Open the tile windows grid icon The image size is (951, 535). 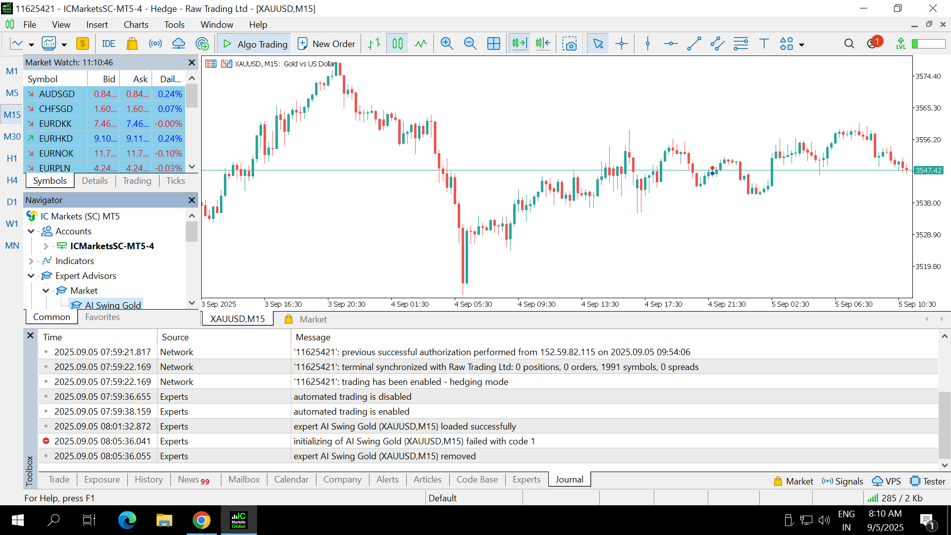coord(493,44)
